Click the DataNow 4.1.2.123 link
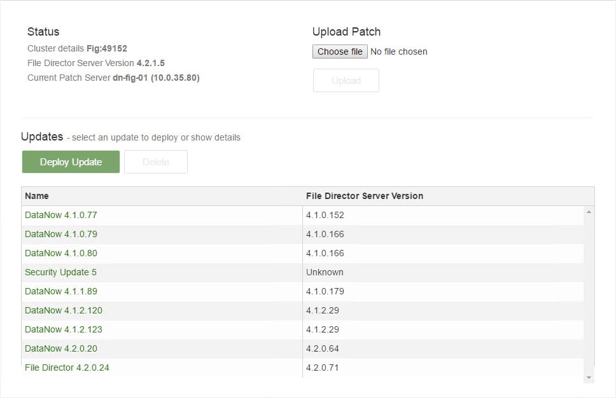 (64, 329)
